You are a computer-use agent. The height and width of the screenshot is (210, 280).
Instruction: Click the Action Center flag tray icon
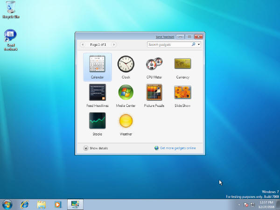coord(246,205)
